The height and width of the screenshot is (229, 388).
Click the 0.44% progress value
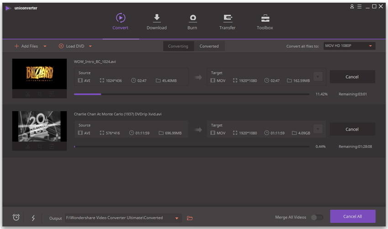point(320,147)
